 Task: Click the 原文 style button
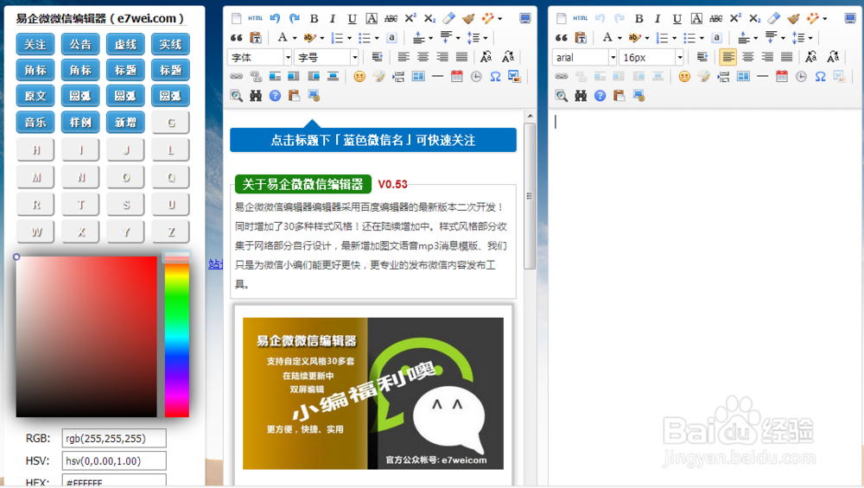[x=35, y=96]
